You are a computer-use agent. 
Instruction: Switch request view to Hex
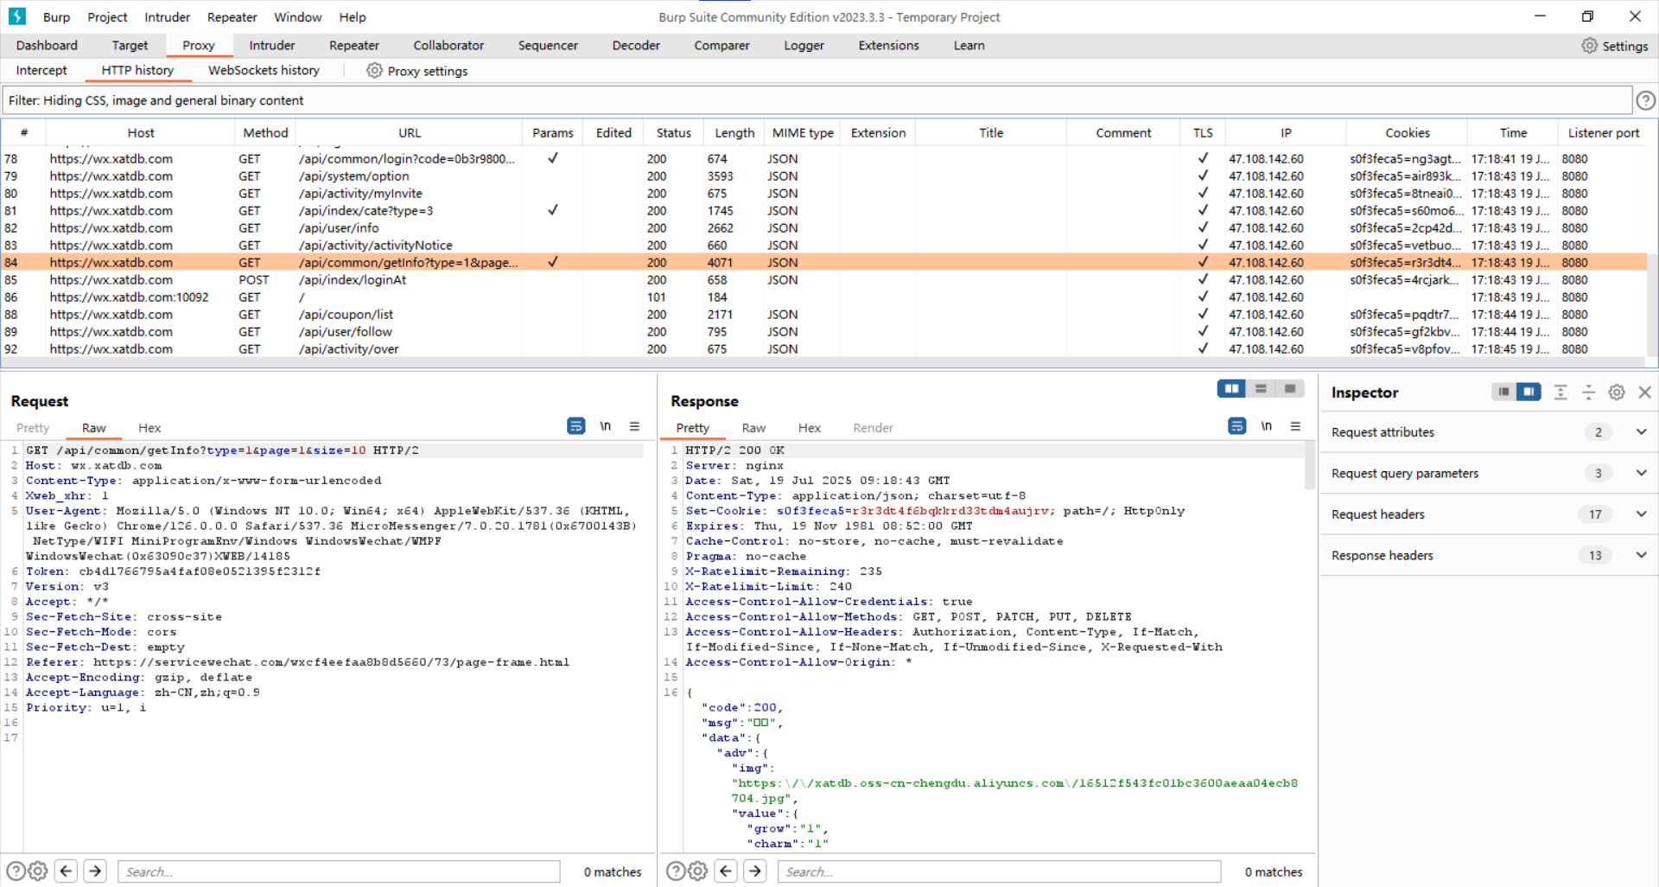pyautogui.click(x=149, y=428)
